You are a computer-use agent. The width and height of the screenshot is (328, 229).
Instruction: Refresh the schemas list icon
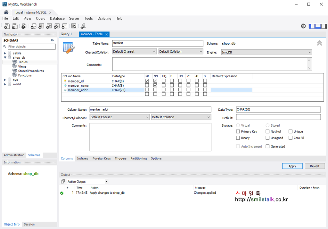coord(52,40)
